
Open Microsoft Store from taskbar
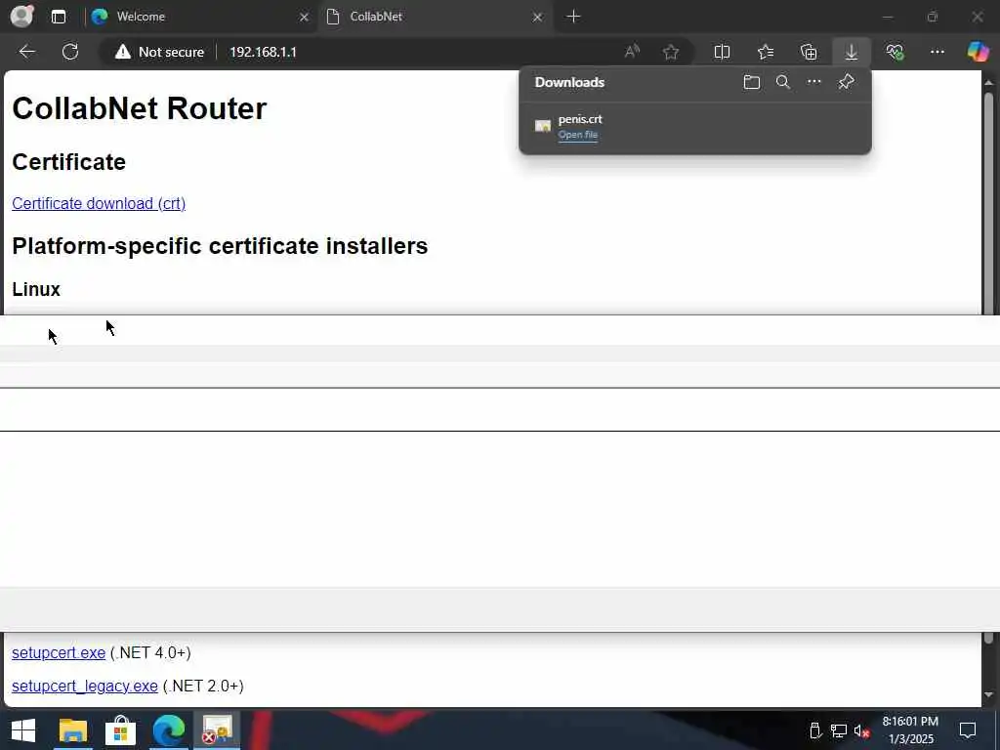(x=120, y=730)
